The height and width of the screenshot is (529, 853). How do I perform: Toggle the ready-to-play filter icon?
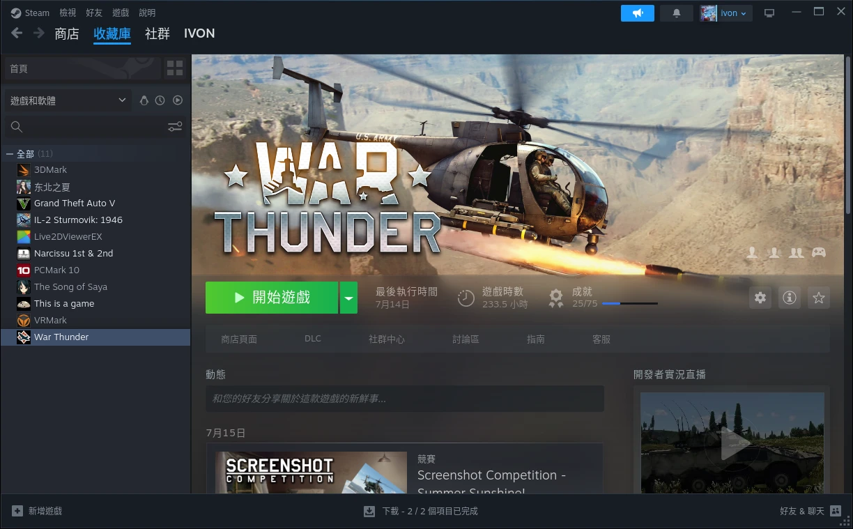[178, 100]
